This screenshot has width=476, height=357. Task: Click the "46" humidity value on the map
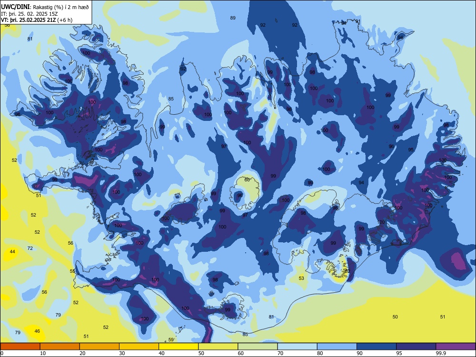[37, 331]
